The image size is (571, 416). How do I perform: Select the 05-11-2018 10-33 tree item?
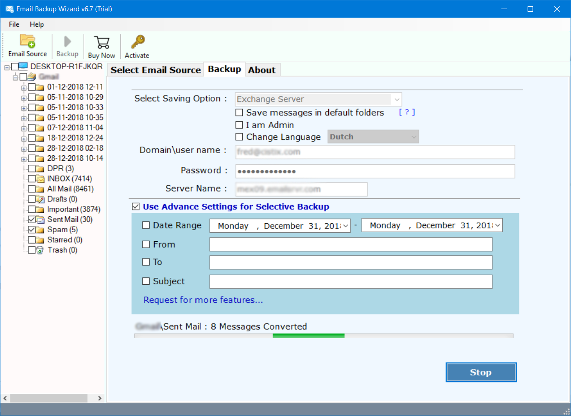75,107
